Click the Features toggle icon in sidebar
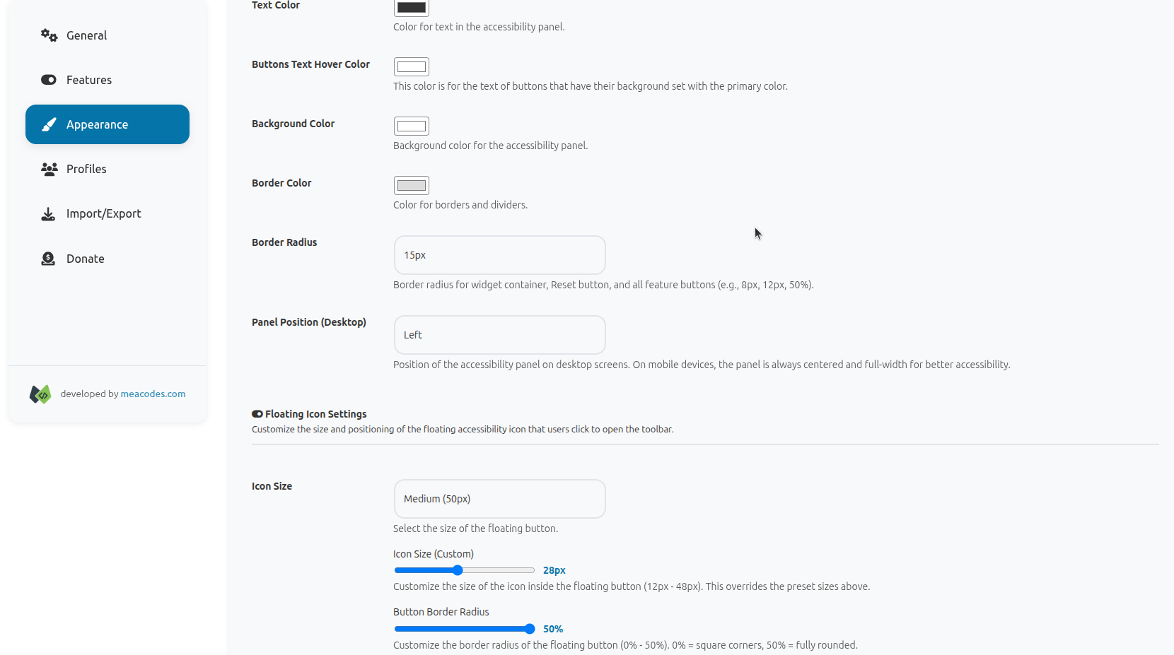 pyautogui.click(x=49, y=80)
